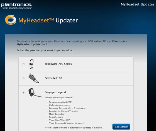Click the Savor M1100 headset image
156x131 pixels.
(33, 78)
